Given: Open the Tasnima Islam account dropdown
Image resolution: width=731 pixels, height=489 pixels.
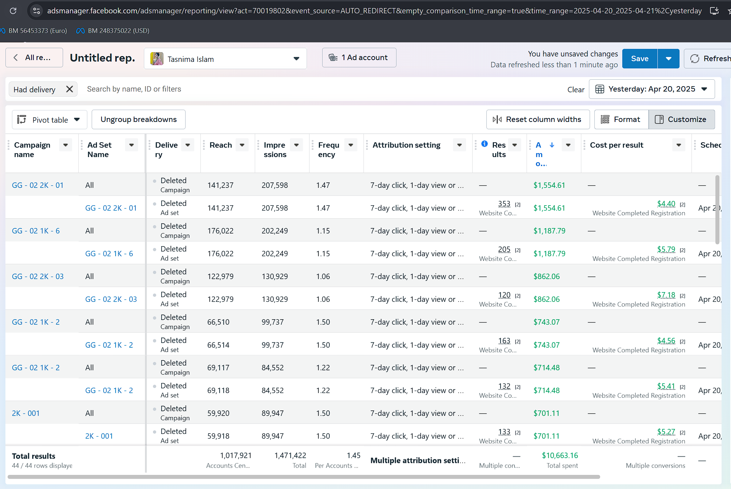Looking at the screenshot, I should click(225, 59).
